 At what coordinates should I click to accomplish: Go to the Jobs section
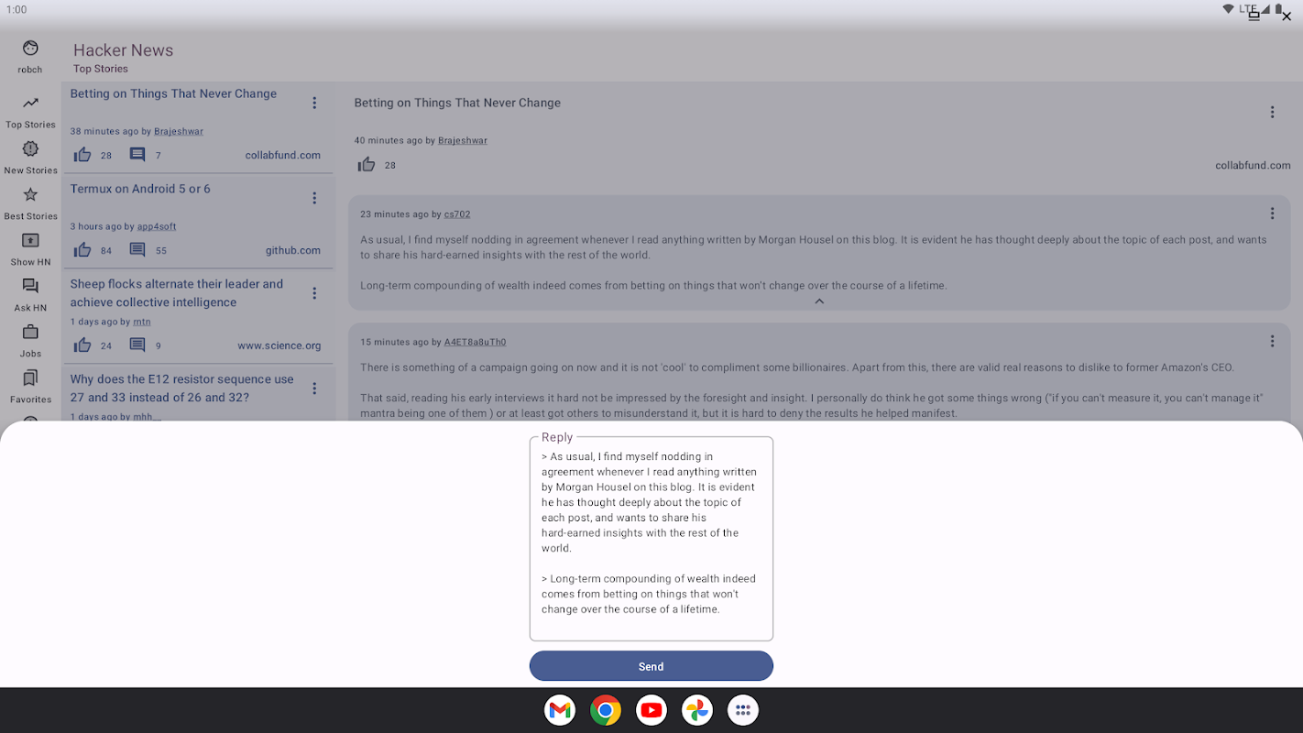[x=30, y=341]
